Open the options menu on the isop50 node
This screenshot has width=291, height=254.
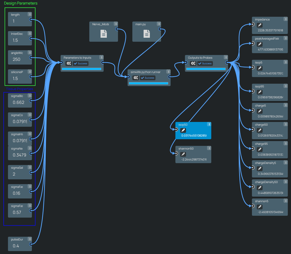(x=209, y=124)
